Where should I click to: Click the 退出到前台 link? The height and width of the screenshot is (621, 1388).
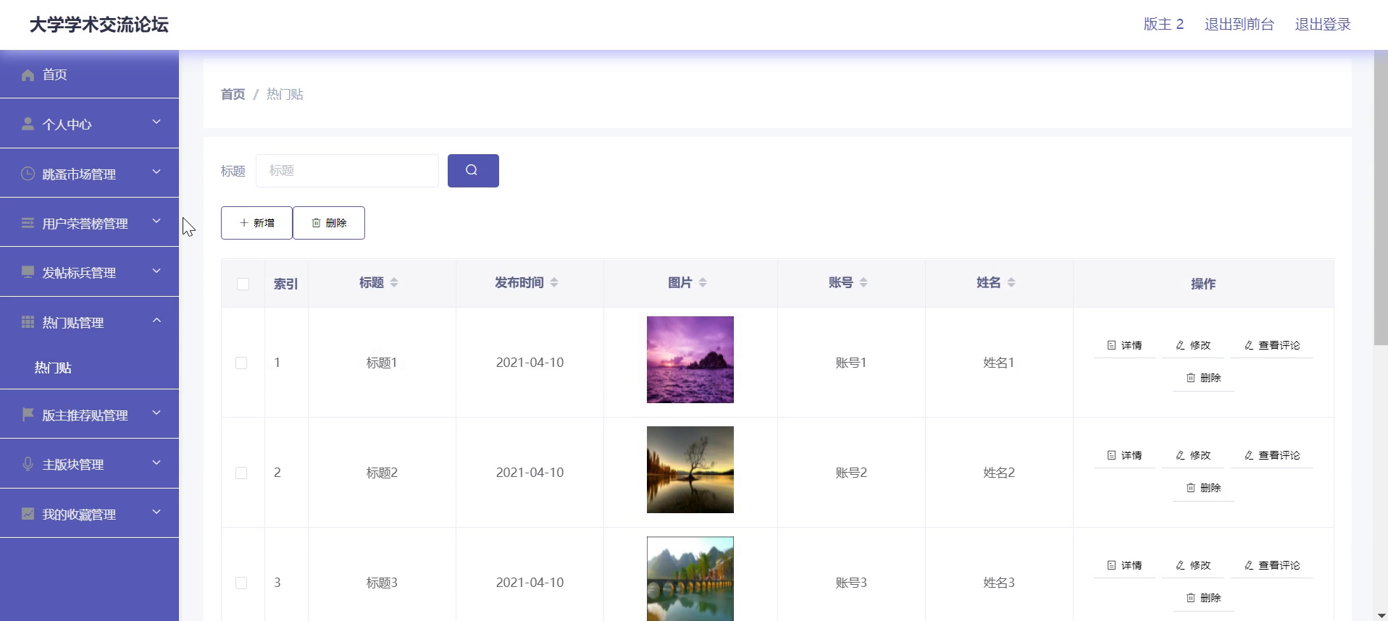tap(1239, 24)
